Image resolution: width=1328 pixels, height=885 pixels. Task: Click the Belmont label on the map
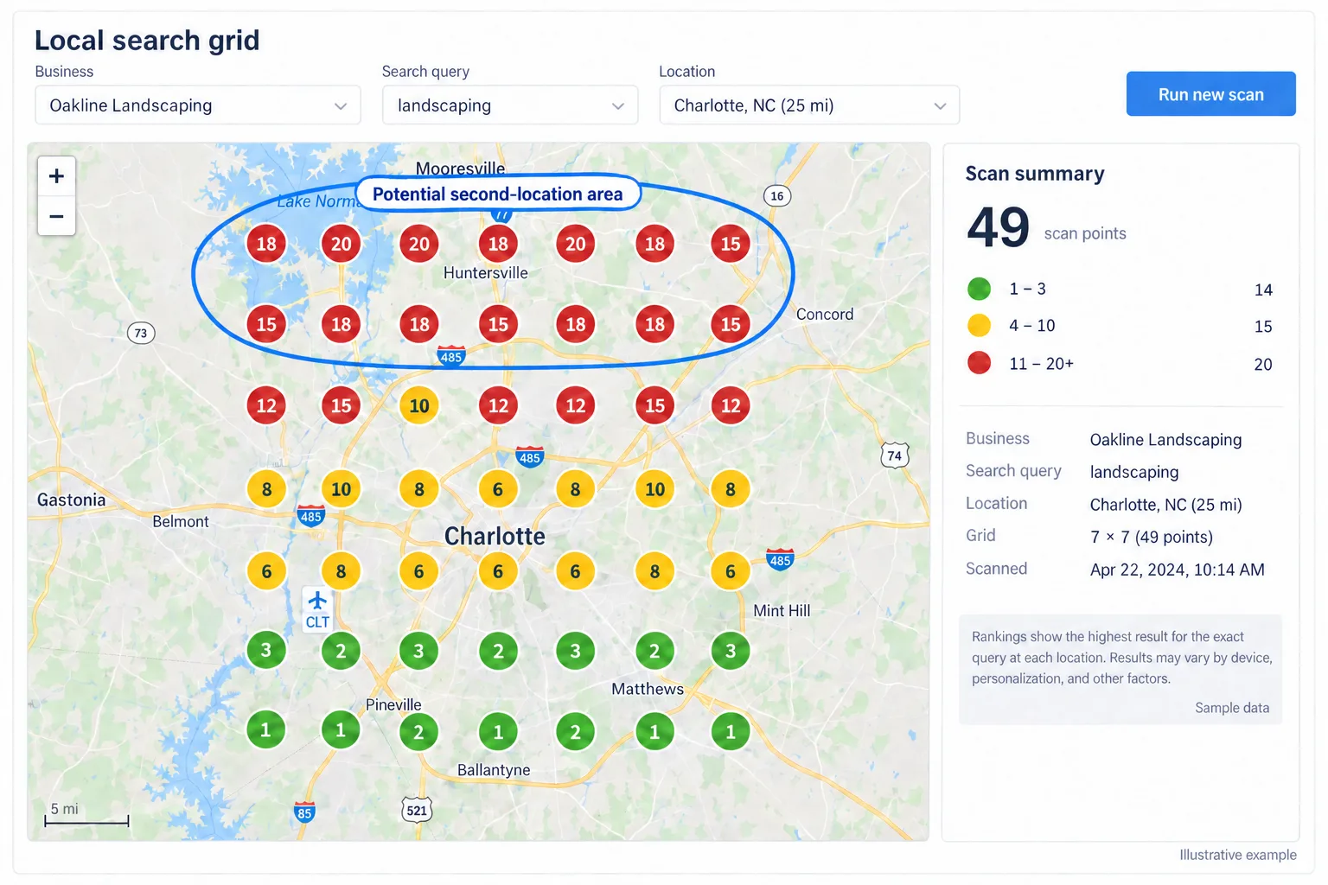(181, 521)
